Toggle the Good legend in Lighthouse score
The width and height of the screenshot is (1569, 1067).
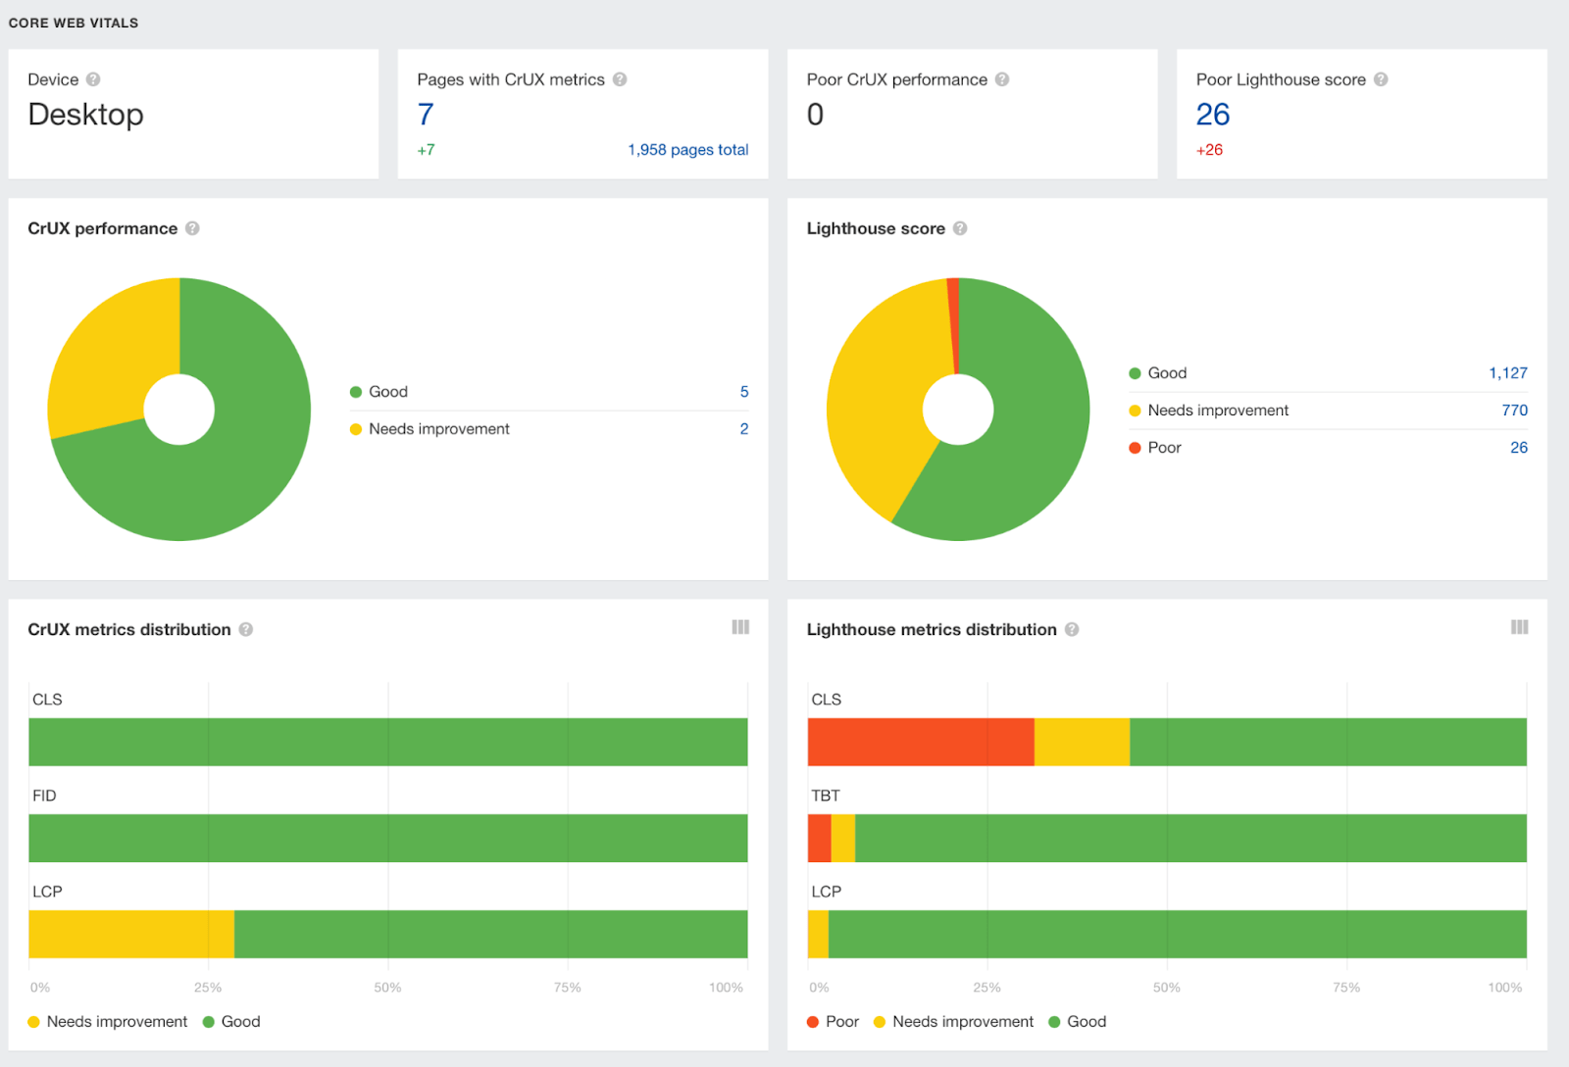pyautogui.click(x=1167, y=373)
